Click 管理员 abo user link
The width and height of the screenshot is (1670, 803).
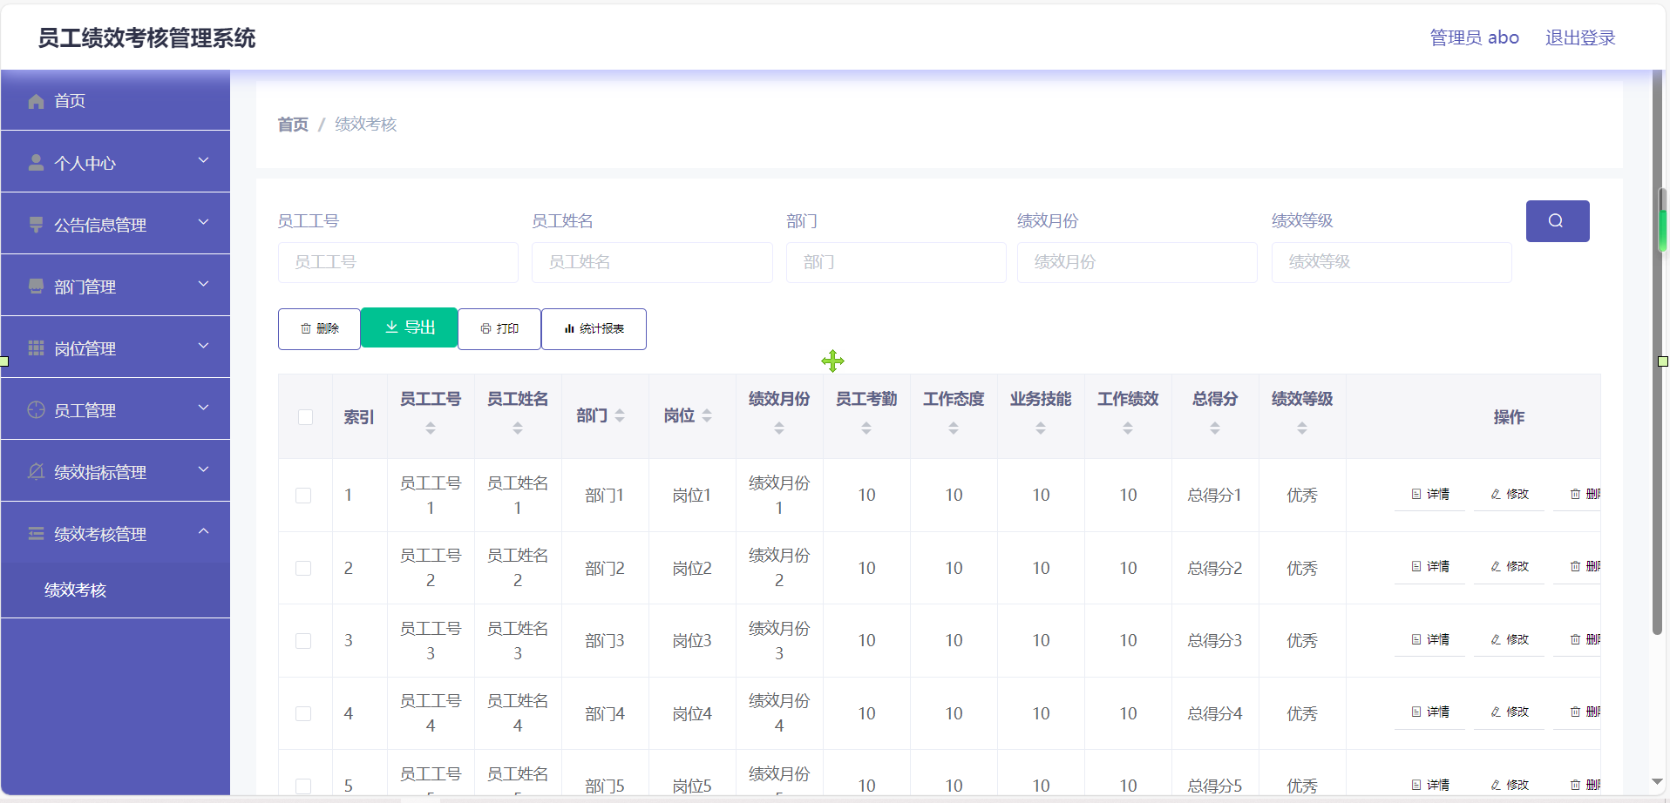[x=1474, y=37]
